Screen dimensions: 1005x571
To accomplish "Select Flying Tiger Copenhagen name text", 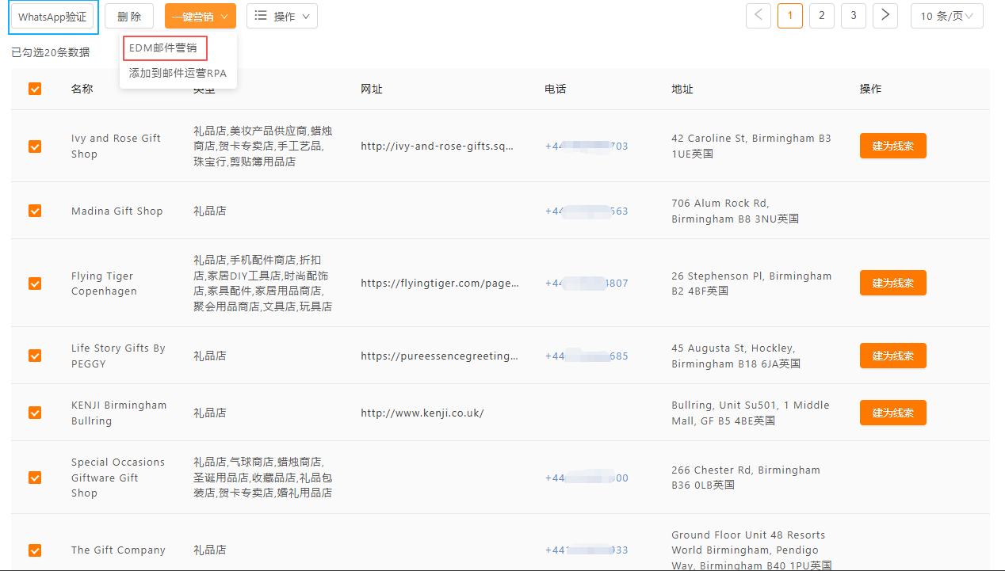I will click(x=104, y=284).
